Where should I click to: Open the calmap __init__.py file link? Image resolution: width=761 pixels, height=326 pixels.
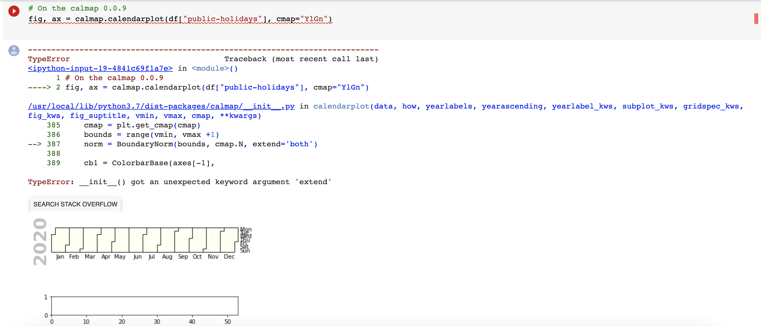[x=161, y=106]
